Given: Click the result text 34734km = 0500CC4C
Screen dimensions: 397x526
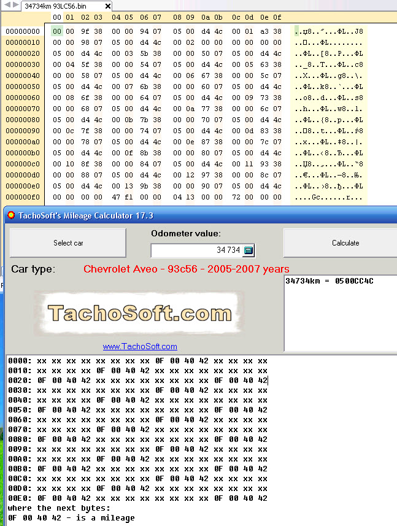Looking at the screenshot, I should pos(330,281).
